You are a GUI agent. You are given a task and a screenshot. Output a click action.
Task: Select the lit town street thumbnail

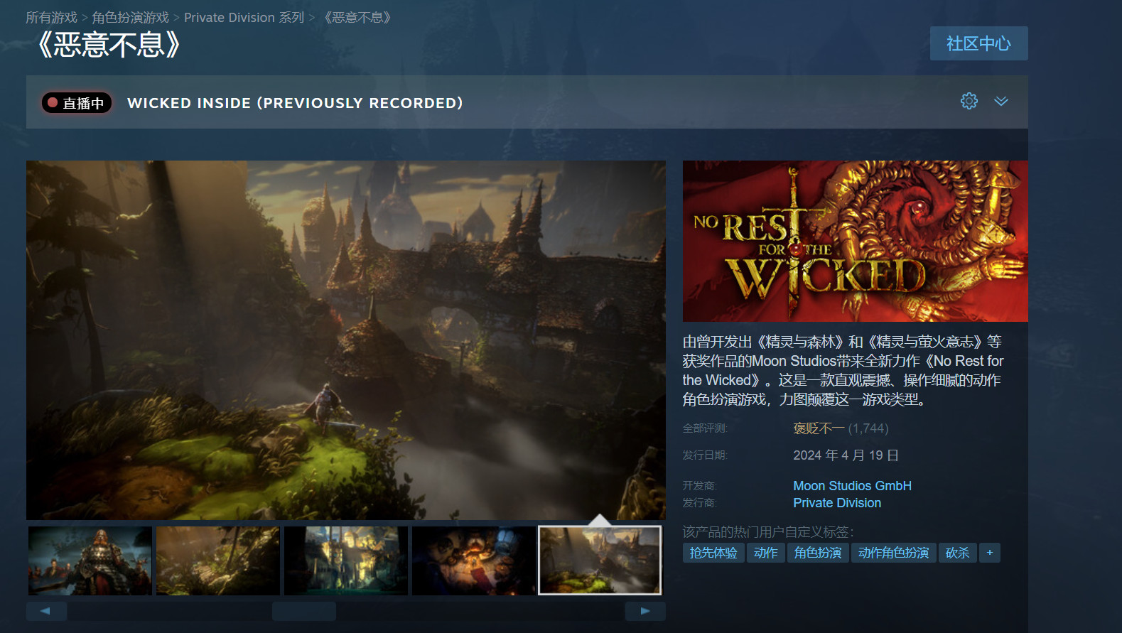[346, 561]
